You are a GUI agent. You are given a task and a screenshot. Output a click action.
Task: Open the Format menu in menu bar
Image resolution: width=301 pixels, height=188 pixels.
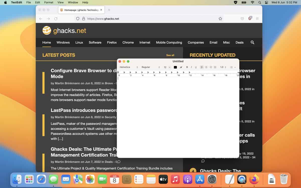click(x=48, y=3)
